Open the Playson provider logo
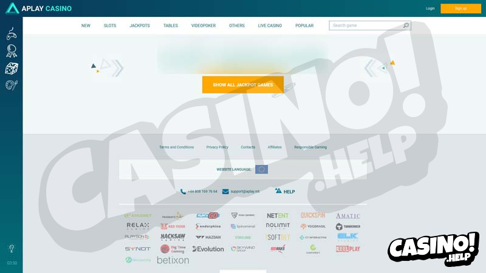The height and width of the screenshot is (273, 486). coord(137,237)
